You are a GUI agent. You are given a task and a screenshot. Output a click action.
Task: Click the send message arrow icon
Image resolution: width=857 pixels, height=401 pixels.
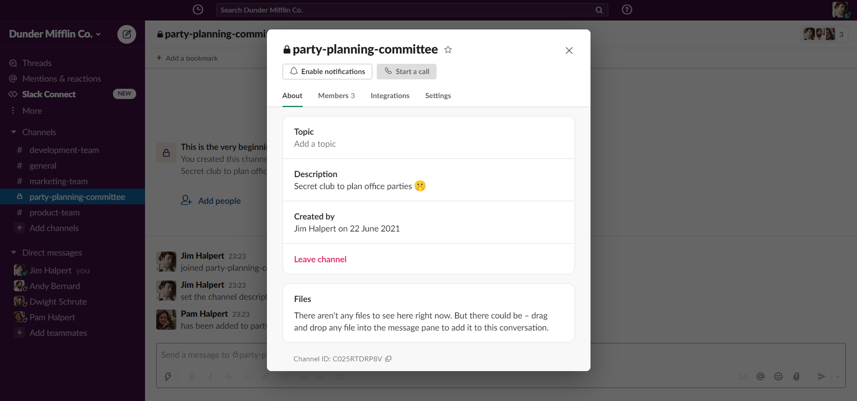click(821, 376)
